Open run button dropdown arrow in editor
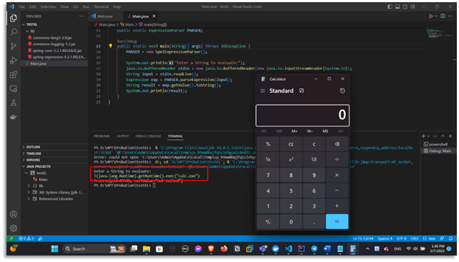 click(436, 16)
